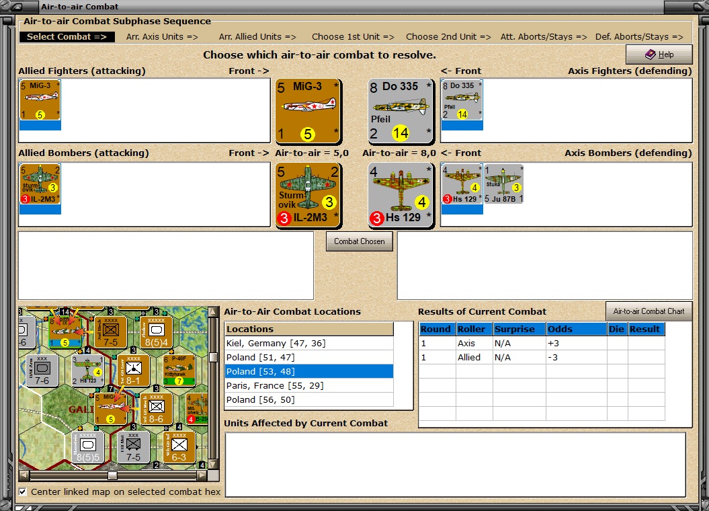The width and height of the screenshot is (709, 511).
Task: Click the P-40F Kittyhawk counter on the map
Action: (179, 370)
